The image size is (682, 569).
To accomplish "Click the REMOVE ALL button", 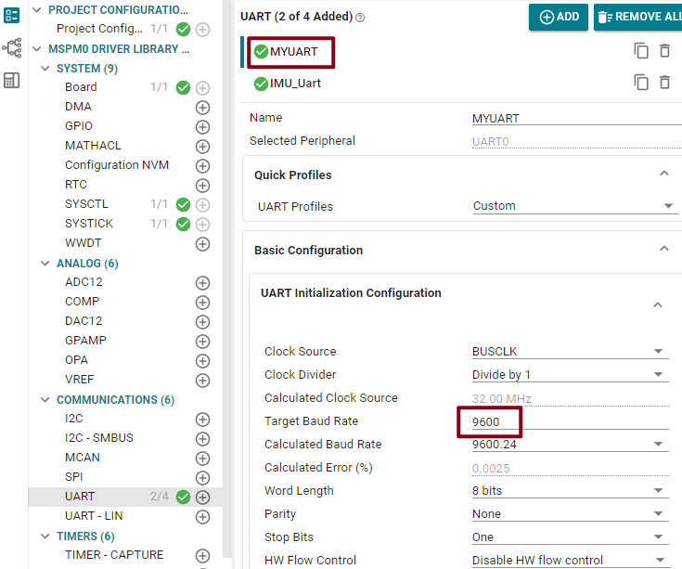I will [x=639, y=17].
